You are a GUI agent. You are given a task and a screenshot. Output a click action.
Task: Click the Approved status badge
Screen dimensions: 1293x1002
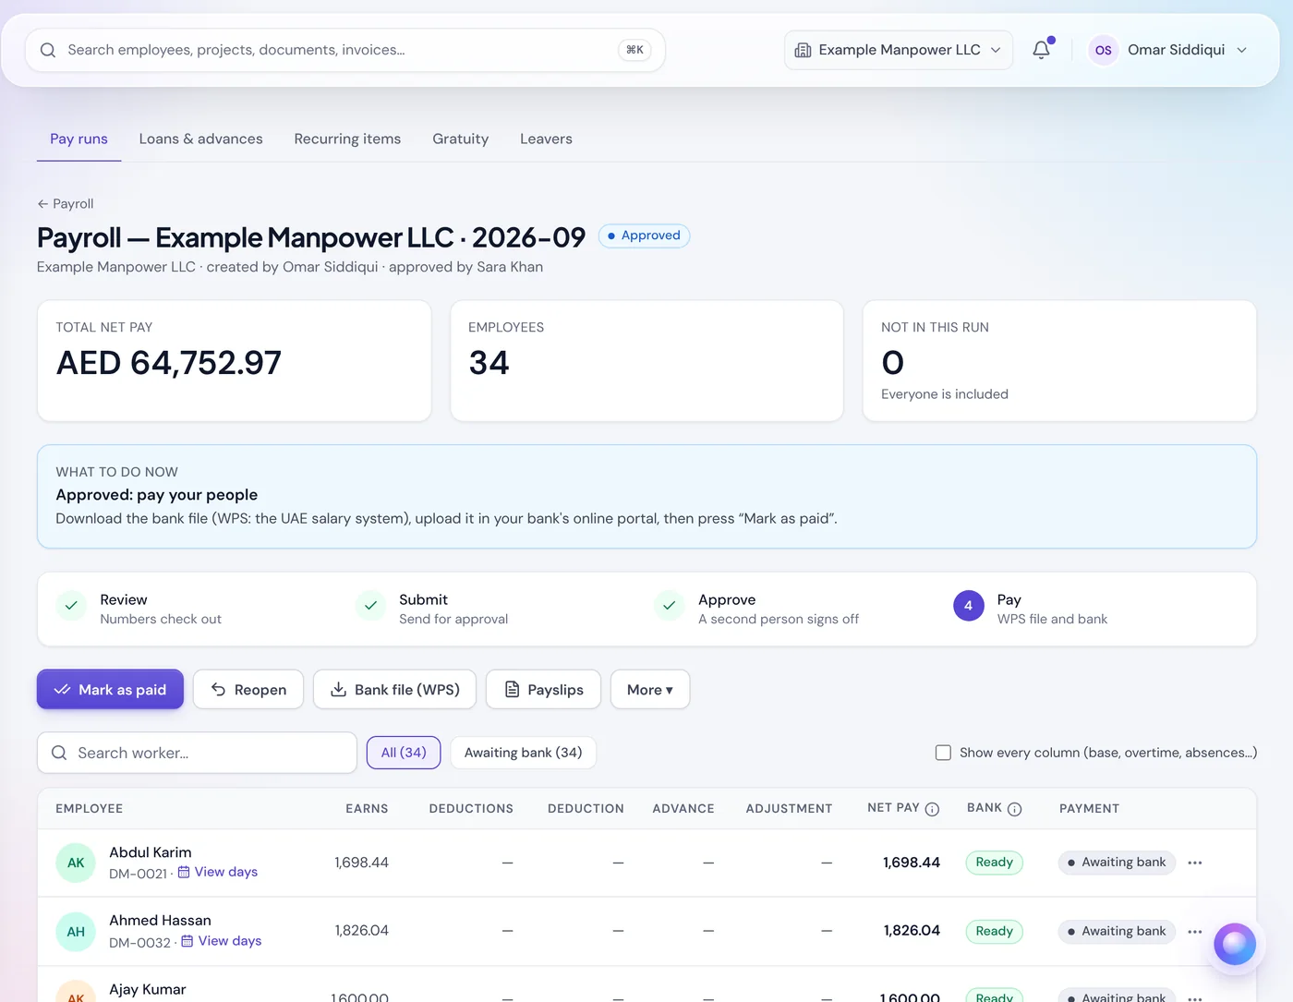(x=644, y=235)
